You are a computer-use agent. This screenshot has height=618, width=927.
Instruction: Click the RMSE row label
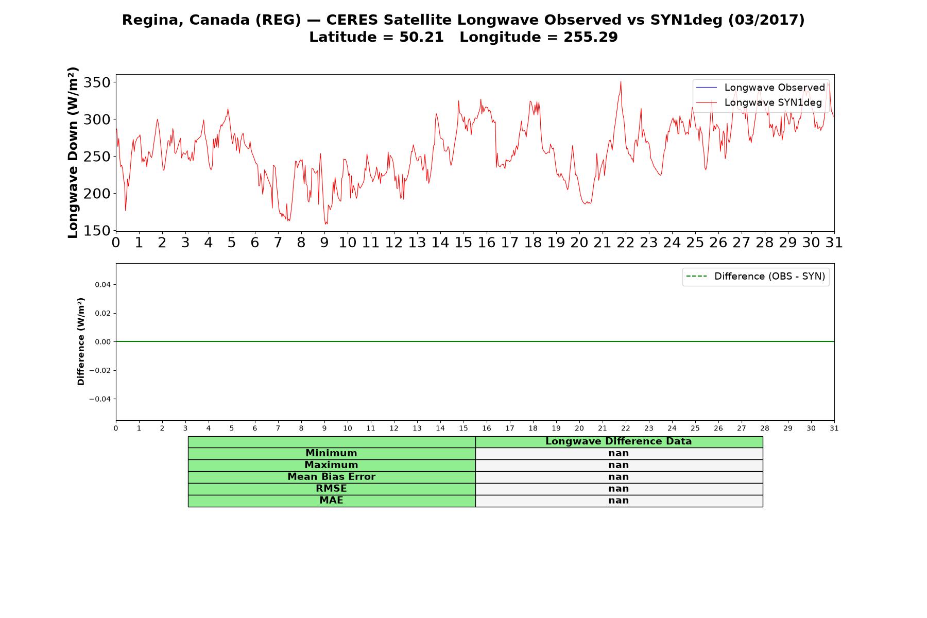[x=331, y=489]
